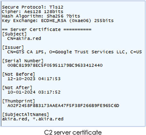This screenshot has width=146, height=135.
Task: Click the [SubjectAltNames] label
Action: tap(26, 115)
